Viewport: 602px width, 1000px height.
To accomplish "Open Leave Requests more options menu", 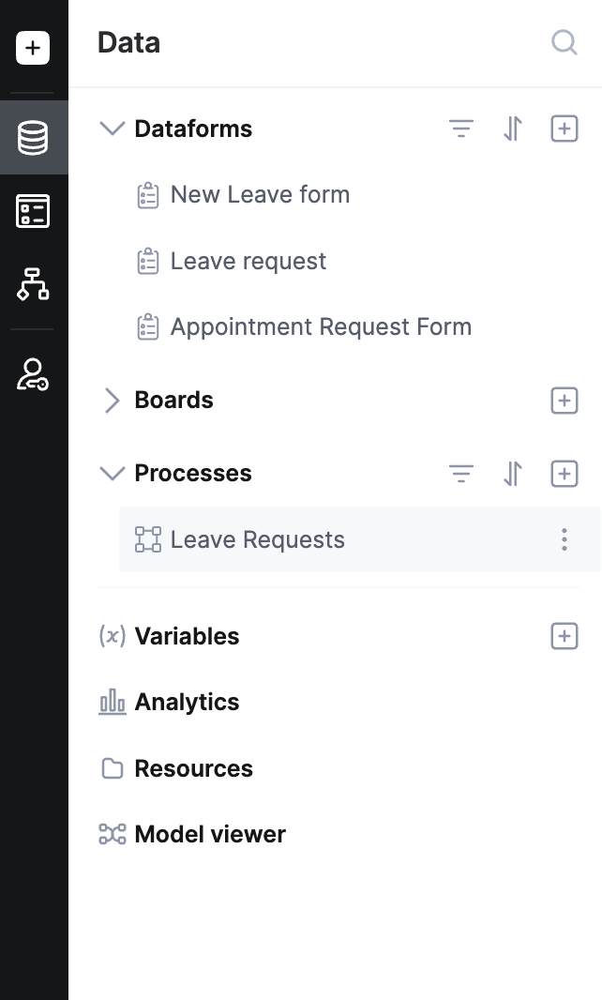I will 564,539.
